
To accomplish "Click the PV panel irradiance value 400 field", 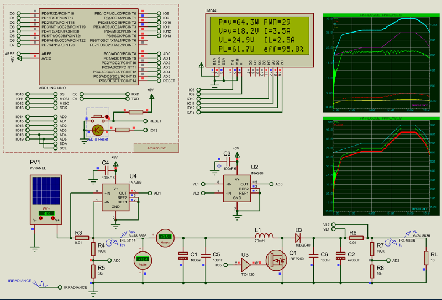I will click(46, 213).
